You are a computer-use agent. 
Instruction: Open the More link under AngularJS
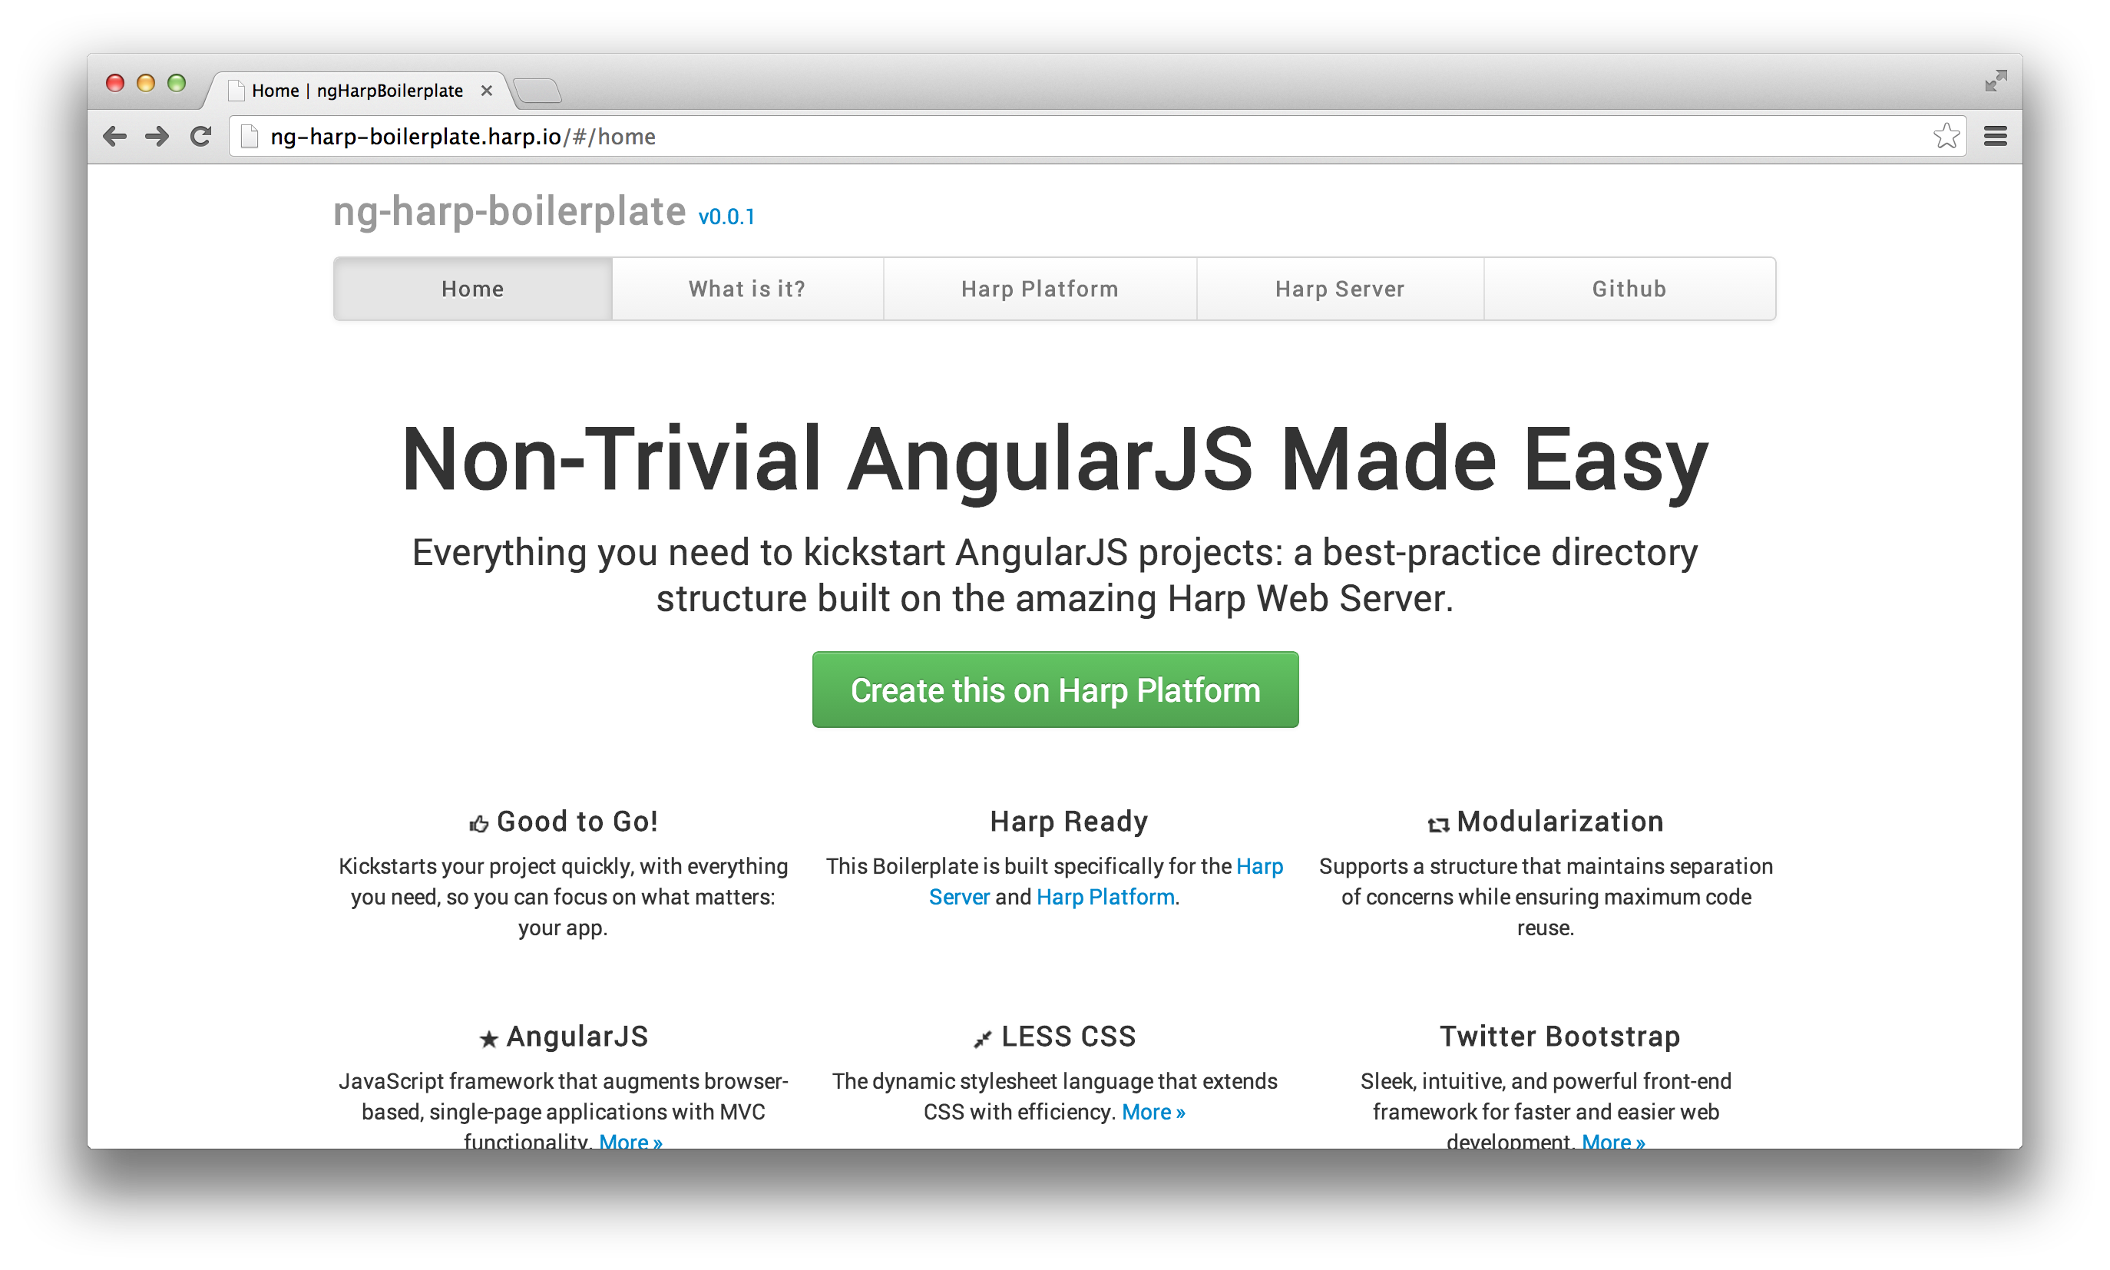pyautogui.click(x=630, y=1142)
